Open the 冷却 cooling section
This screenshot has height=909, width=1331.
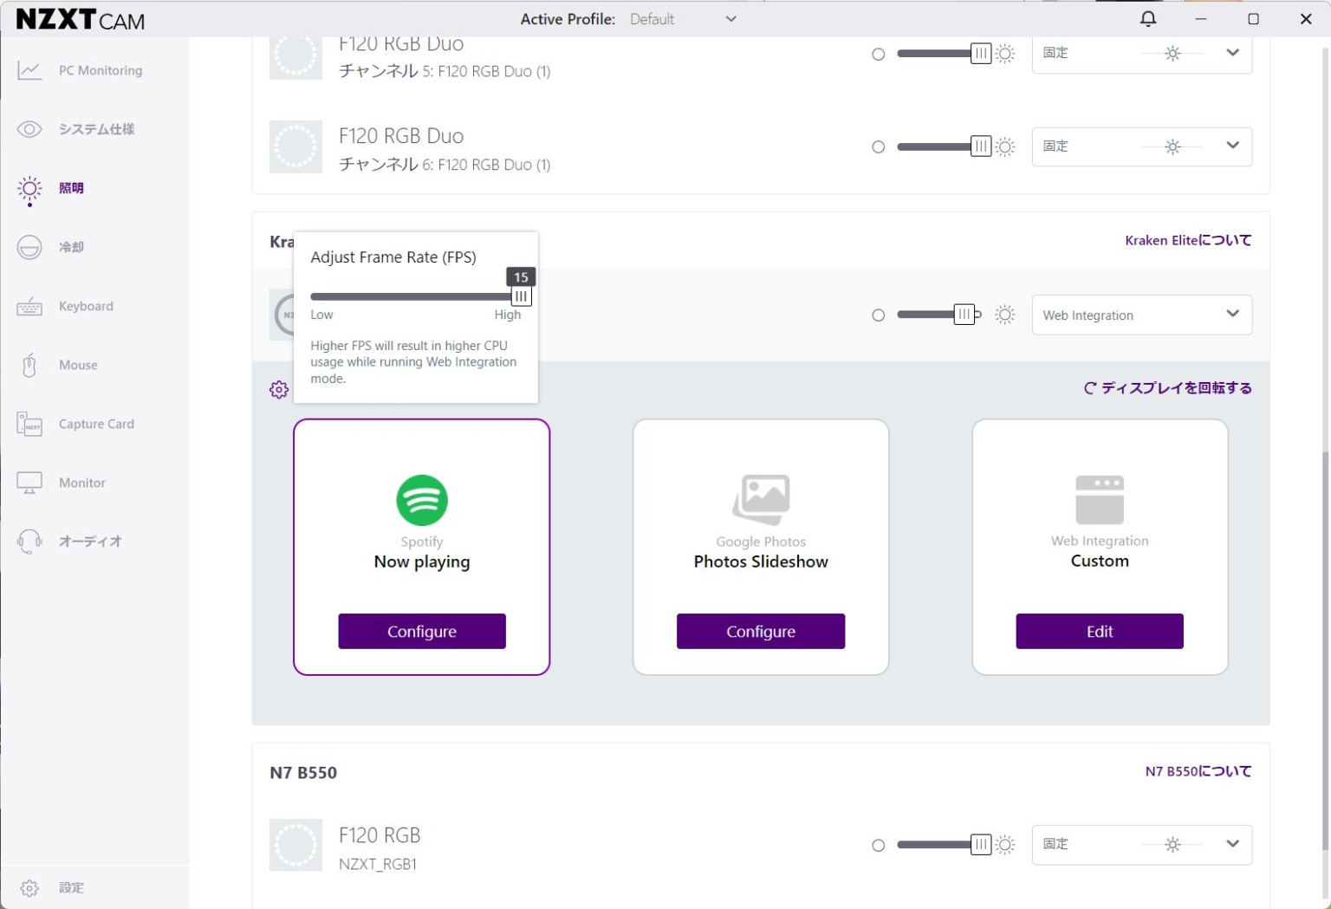(72, 247)
